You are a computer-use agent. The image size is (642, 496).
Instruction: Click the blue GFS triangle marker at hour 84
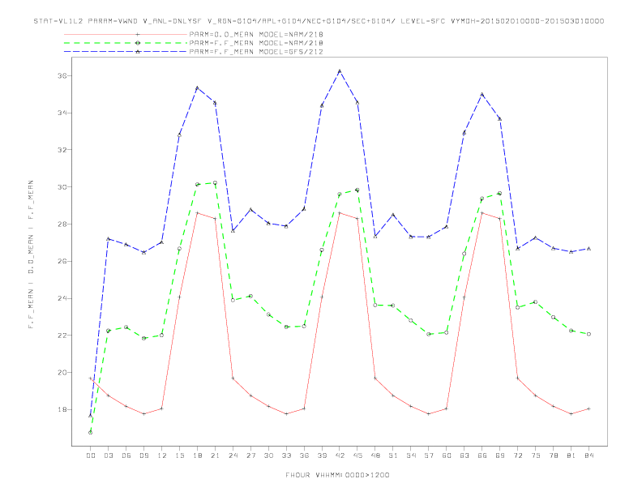(588, 249)
